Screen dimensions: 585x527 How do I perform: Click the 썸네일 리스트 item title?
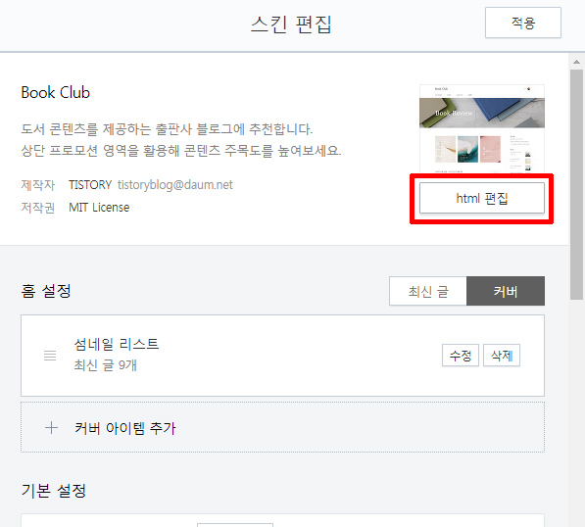(x=117, y=344)
